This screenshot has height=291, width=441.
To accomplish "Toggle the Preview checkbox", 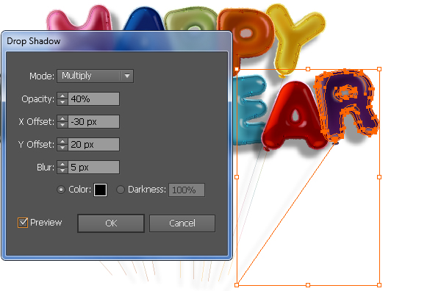I will pos(23,223).
